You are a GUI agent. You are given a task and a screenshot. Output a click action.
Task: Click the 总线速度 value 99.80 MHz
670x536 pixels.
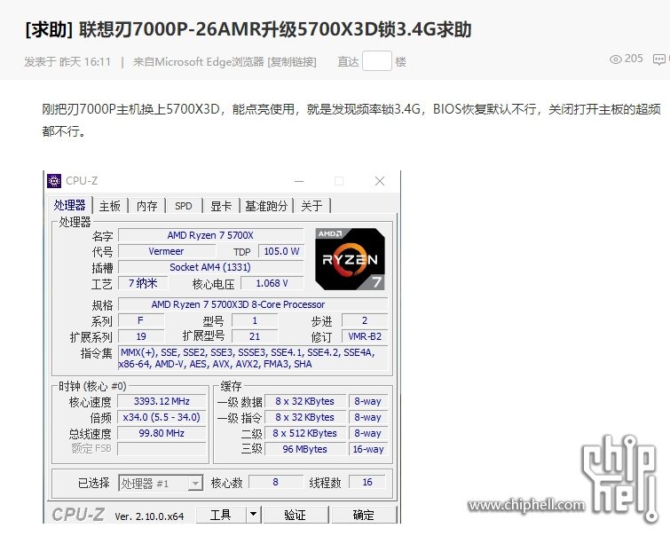pos(162,433)
